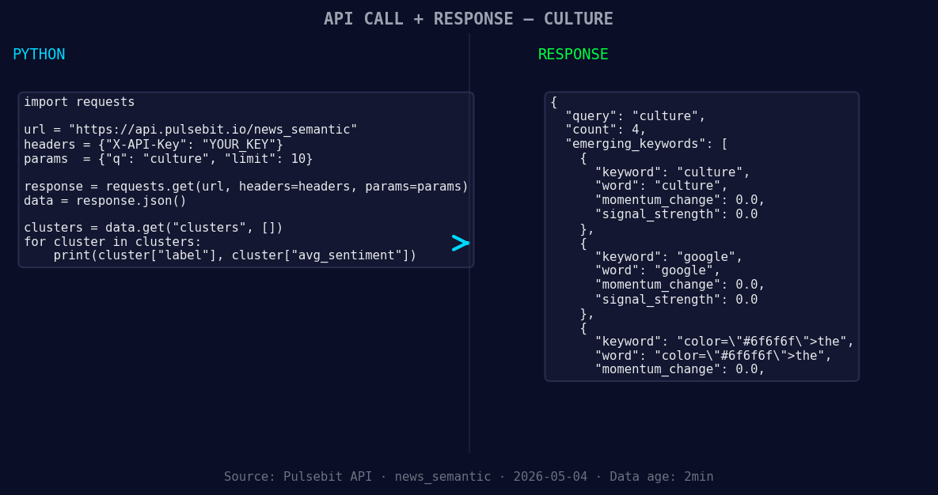Click signal_strength line in the culture entry
The width and height of the screenshot is (938, 495).
pos(677,214)
